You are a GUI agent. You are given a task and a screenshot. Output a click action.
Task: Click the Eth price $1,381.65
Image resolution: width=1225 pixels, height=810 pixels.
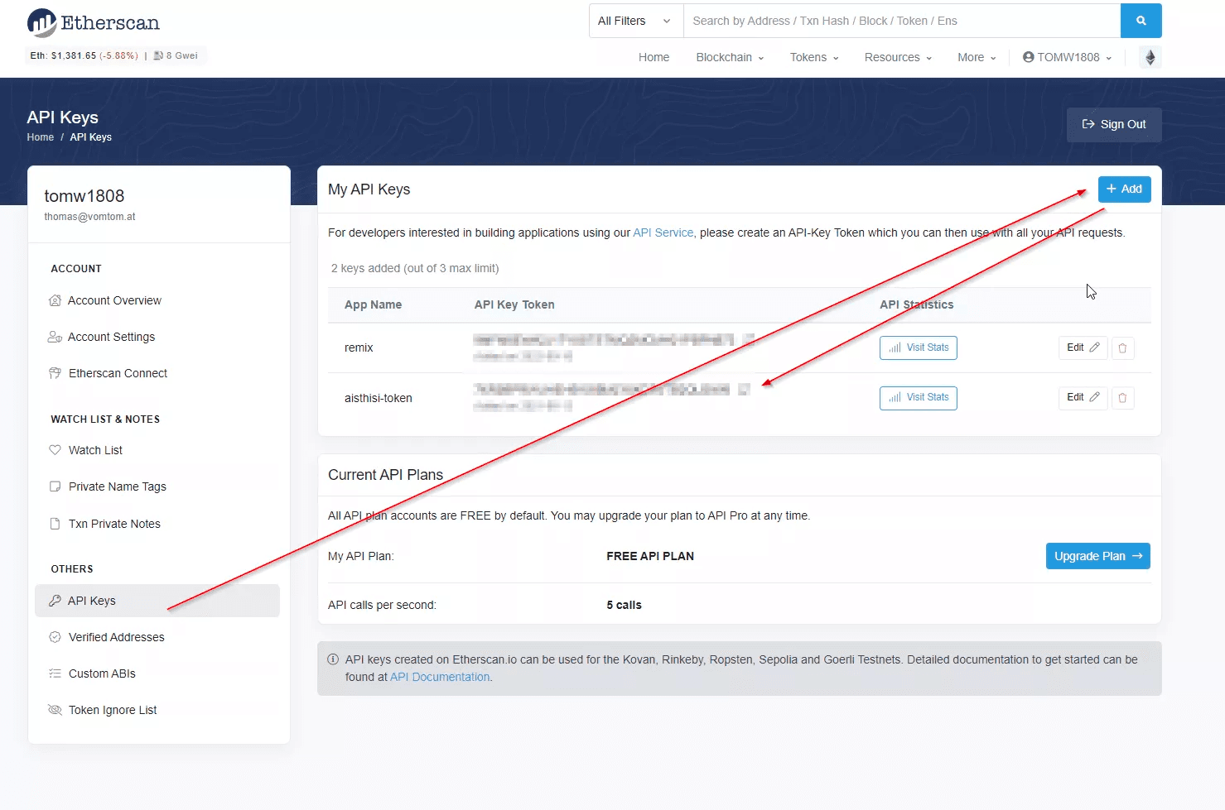(x=73, y=55)
